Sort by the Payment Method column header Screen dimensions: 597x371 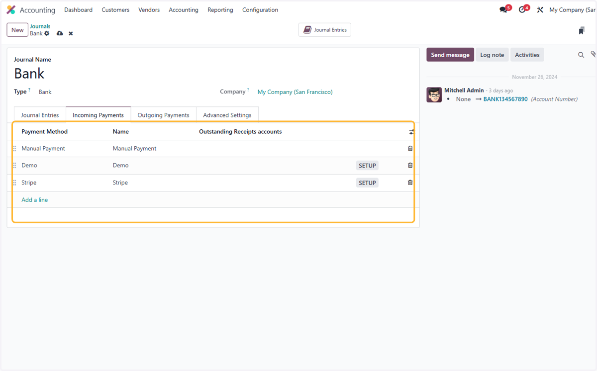click(x=44, y=132)
